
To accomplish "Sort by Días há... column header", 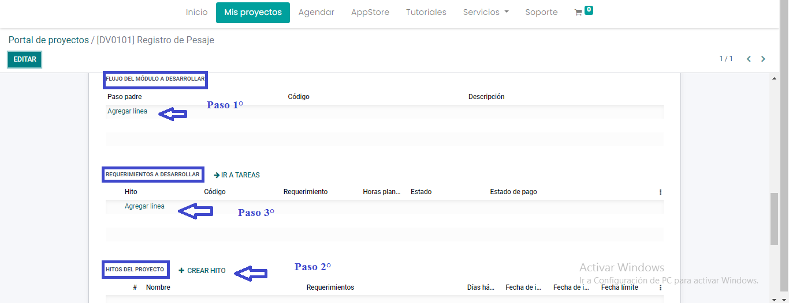I will click(481, 287).
